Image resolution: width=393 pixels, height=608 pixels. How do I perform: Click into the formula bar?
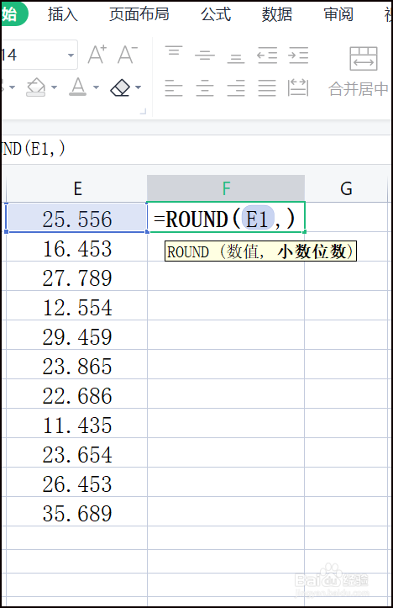(x=196, y=150)
